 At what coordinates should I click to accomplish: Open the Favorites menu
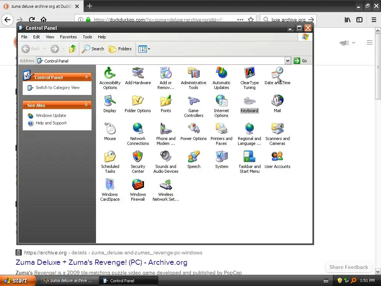tap(68, 37)
